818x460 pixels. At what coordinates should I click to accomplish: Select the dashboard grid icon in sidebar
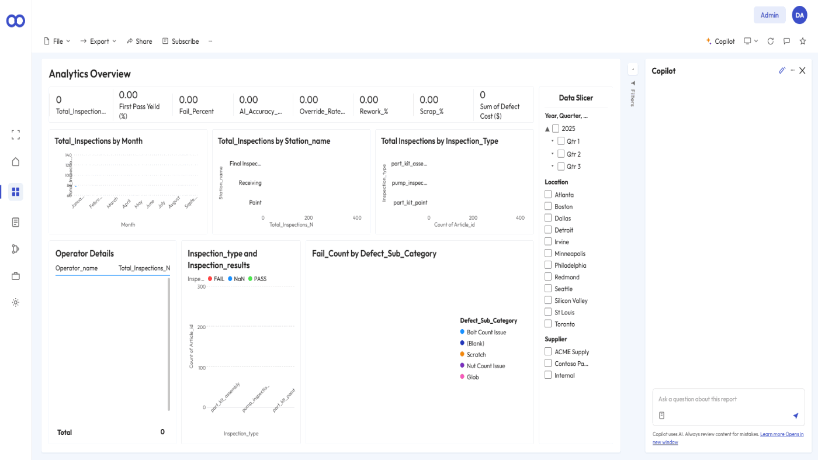click(16, 191)
